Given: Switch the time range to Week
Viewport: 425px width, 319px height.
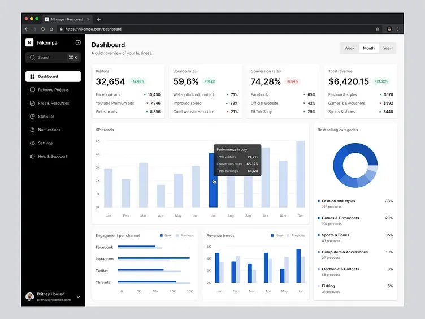Looking at the screenshot, I should pos(349,48).
